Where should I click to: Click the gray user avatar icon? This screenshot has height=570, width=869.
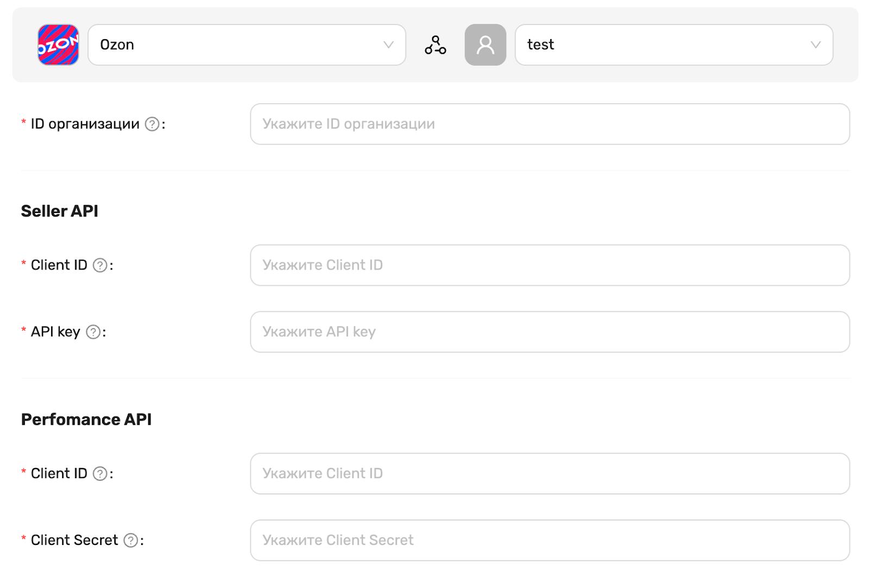[485, 45]
